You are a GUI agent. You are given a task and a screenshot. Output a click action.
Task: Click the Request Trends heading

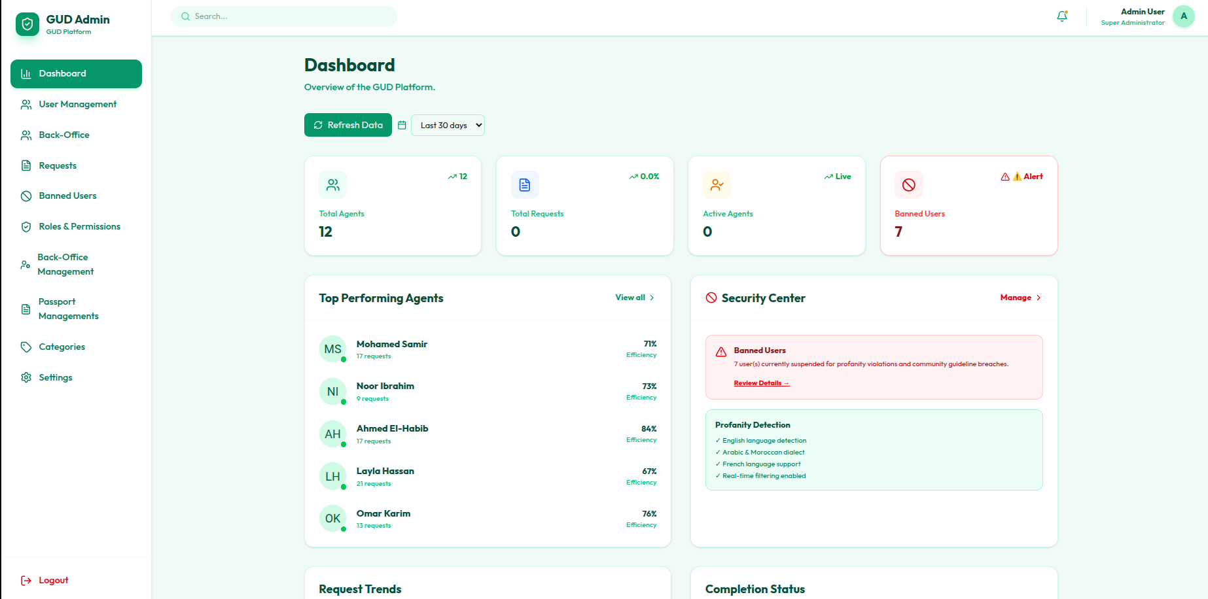[x=361, y=589]
